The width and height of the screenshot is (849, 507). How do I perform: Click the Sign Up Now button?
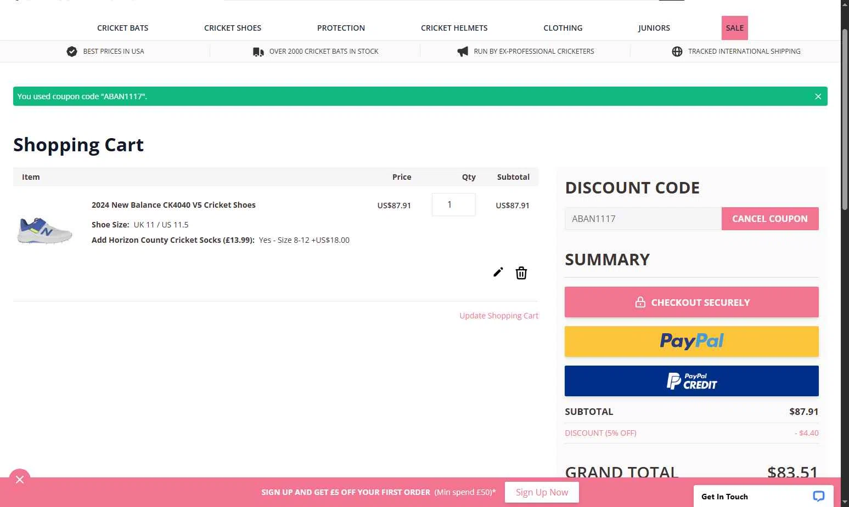542,492
